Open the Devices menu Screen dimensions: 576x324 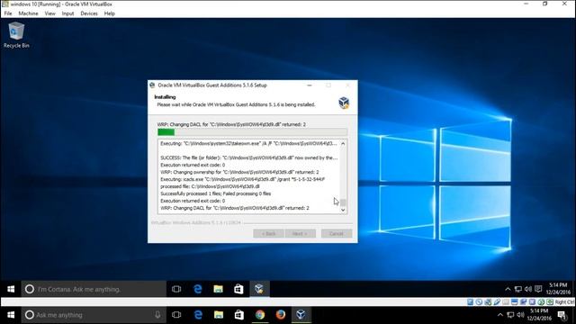[x=89, y=13]
